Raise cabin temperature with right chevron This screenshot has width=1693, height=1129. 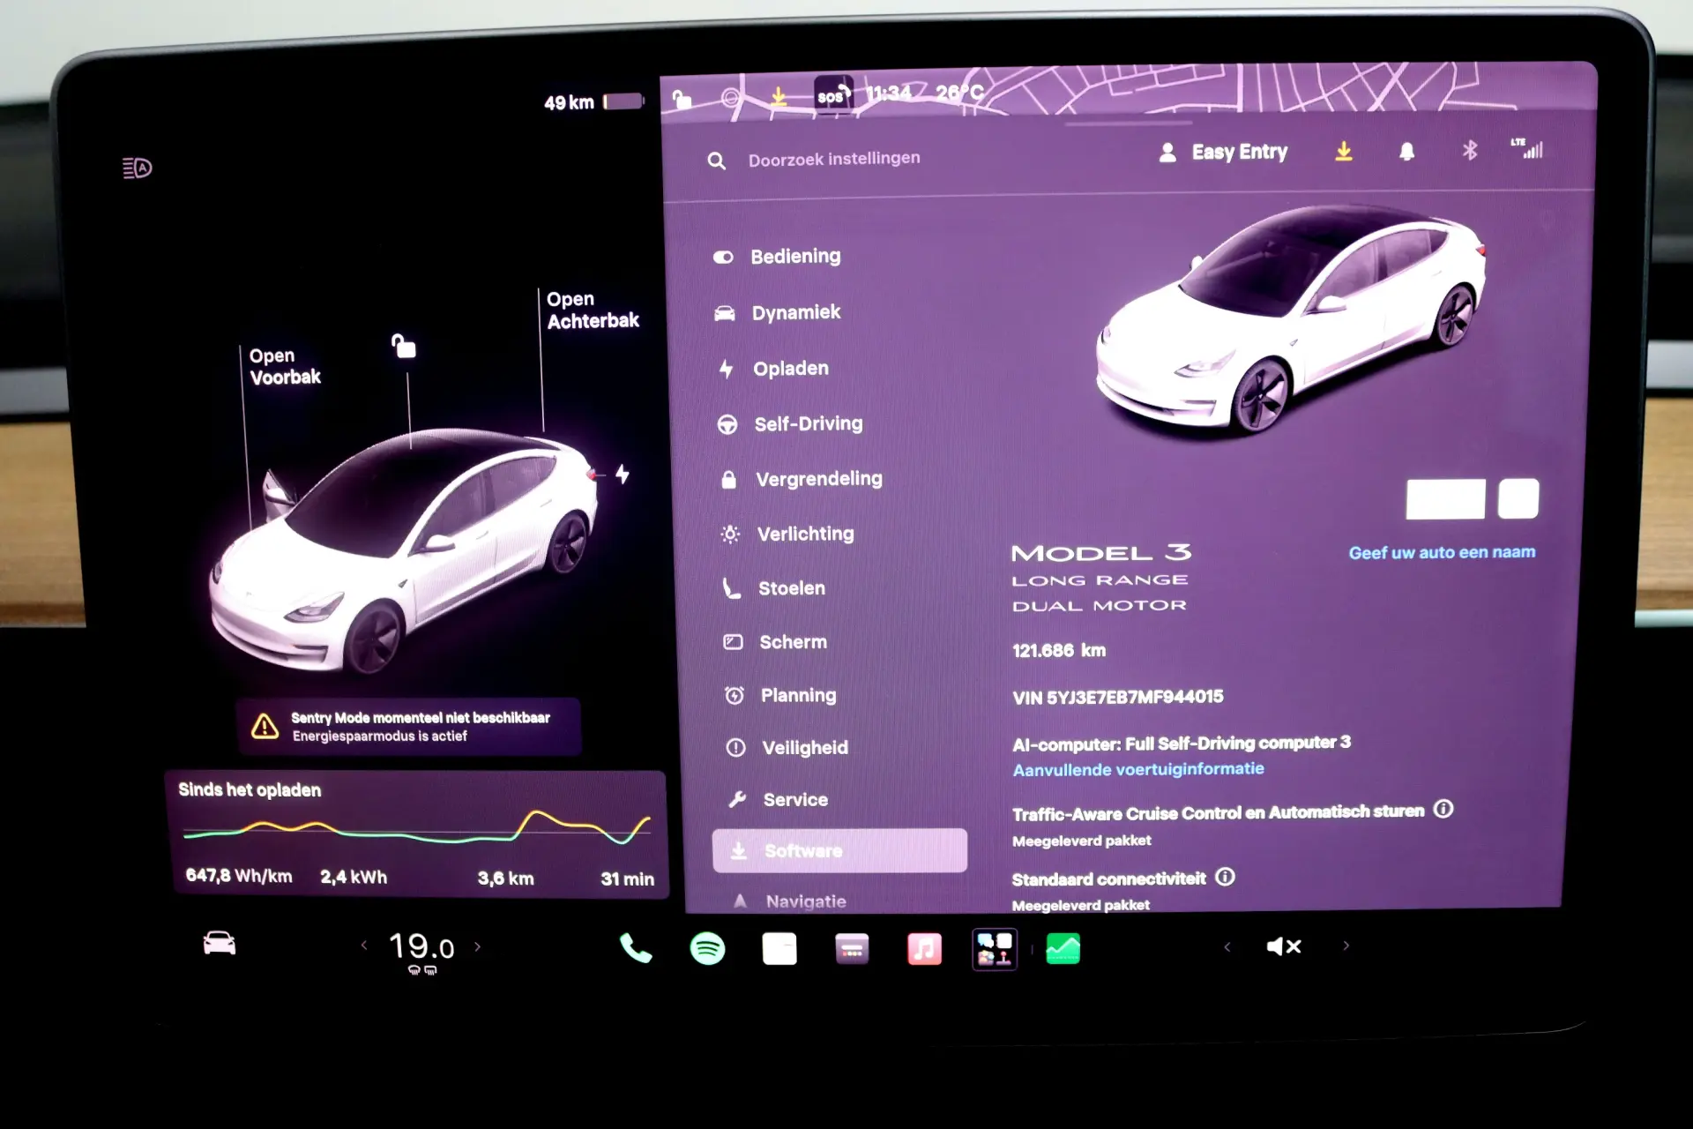click(x=478, y=946)
